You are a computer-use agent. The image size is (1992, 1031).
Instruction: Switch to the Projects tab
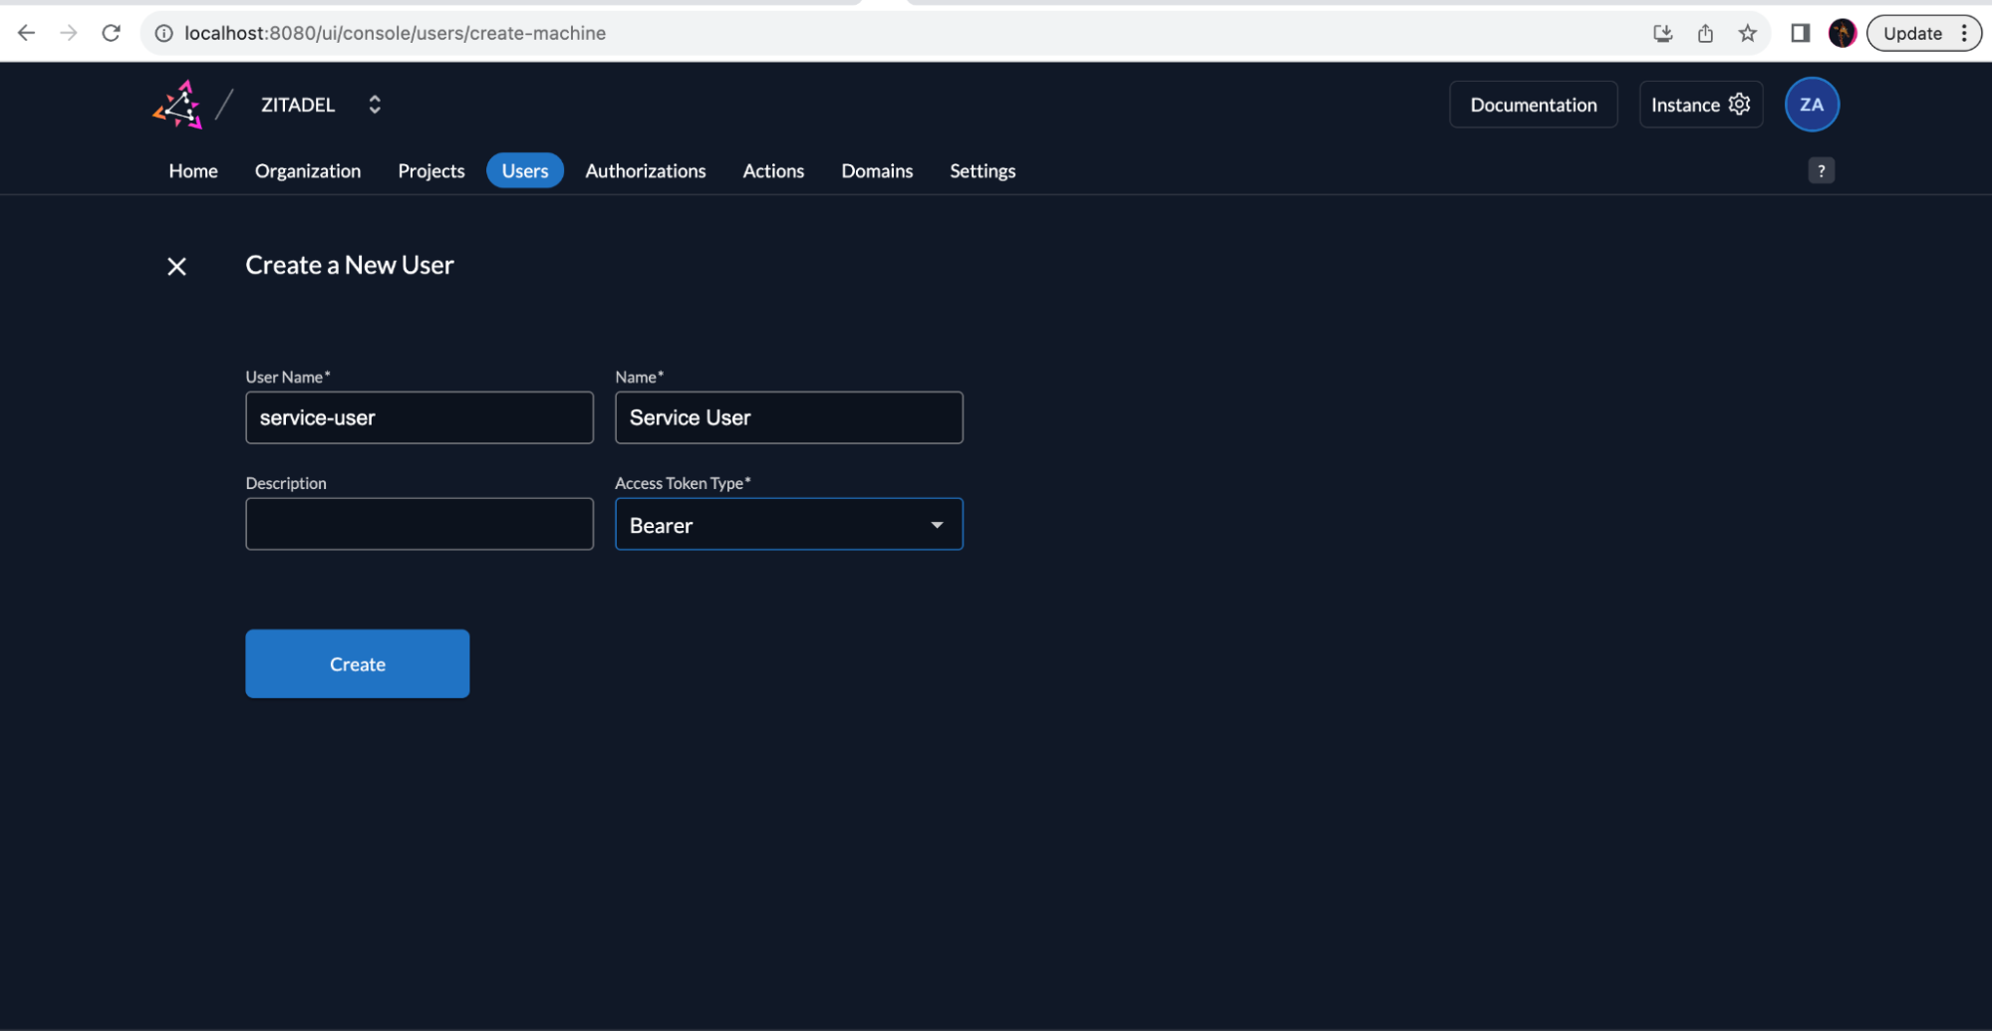coord(430,170)
